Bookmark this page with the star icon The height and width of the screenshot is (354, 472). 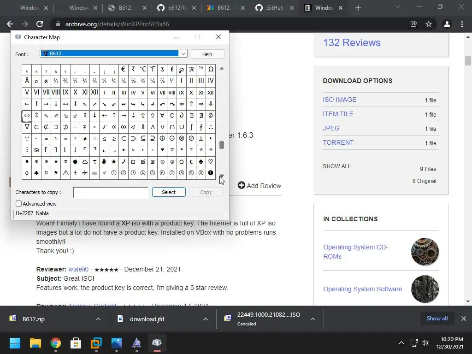[429, 24]
